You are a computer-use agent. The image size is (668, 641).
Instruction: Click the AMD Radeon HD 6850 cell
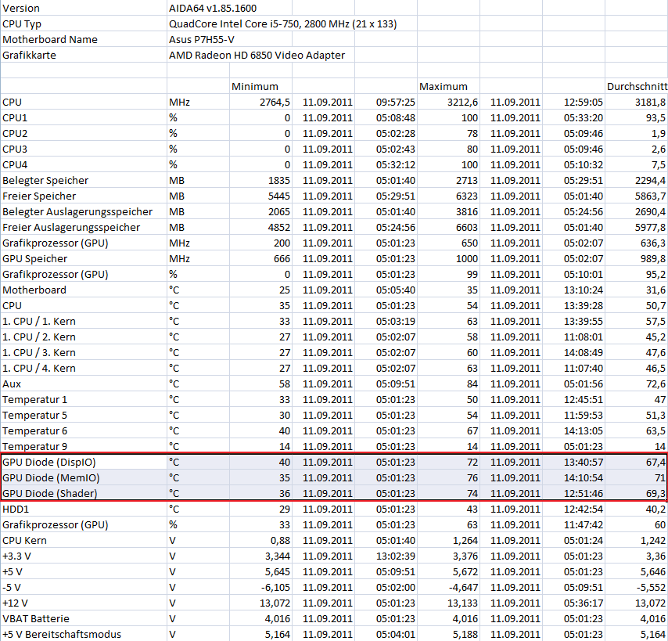coord(257,56)
